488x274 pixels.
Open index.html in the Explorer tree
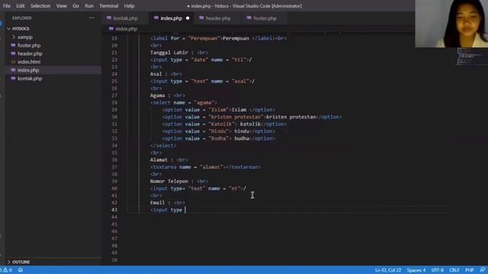click(x=29, y=62)
